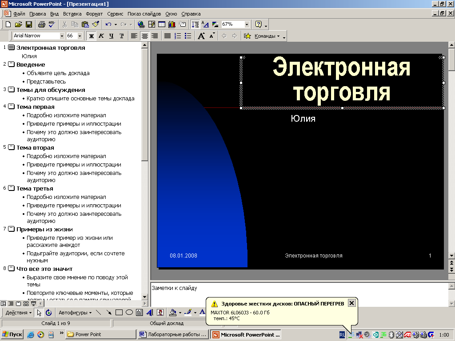Insert a text box from drawing toolbar
Image resolution: width=455 pixels, height=341 pixels.
tap(139, 313)
